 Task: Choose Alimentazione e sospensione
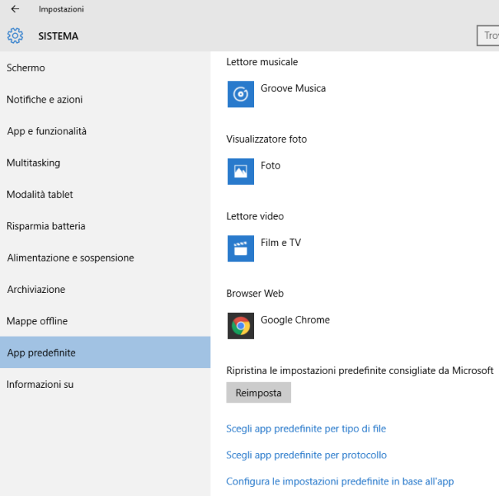point(71,258)
